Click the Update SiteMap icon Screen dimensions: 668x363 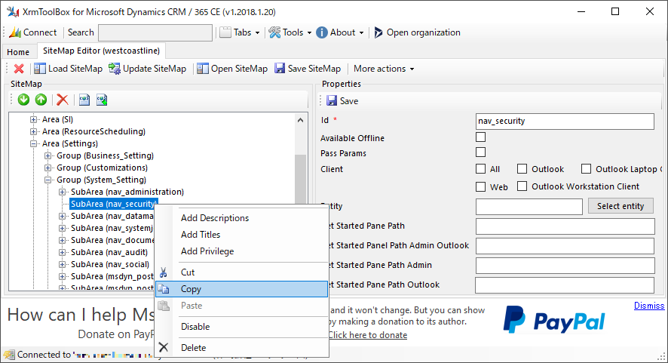114,69
